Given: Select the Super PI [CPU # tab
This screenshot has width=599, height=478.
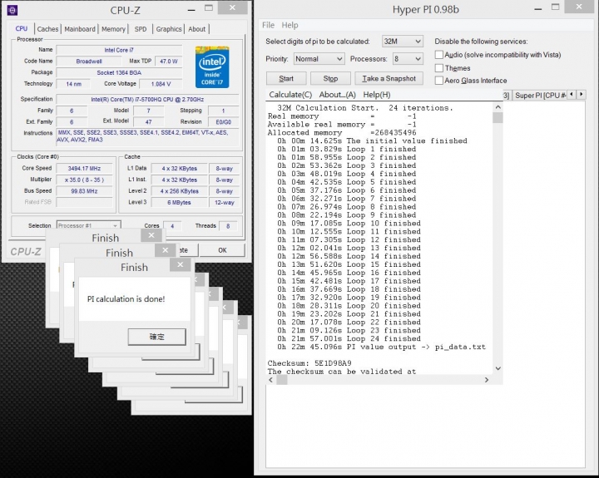Looking at the screenshot, I should 539,96.
